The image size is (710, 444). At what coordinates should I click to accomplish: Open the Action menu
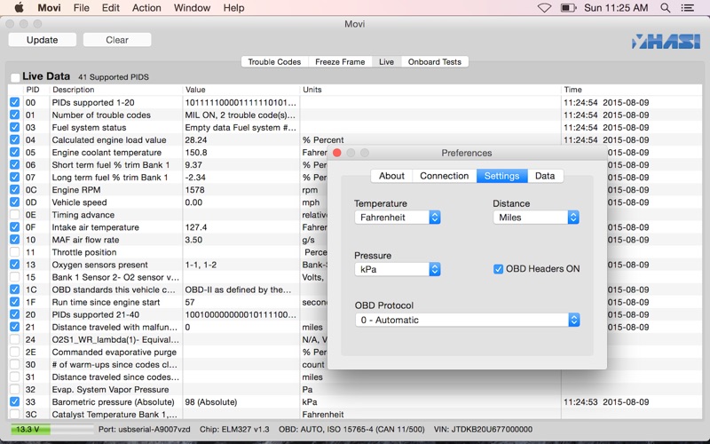pos(146,8)
